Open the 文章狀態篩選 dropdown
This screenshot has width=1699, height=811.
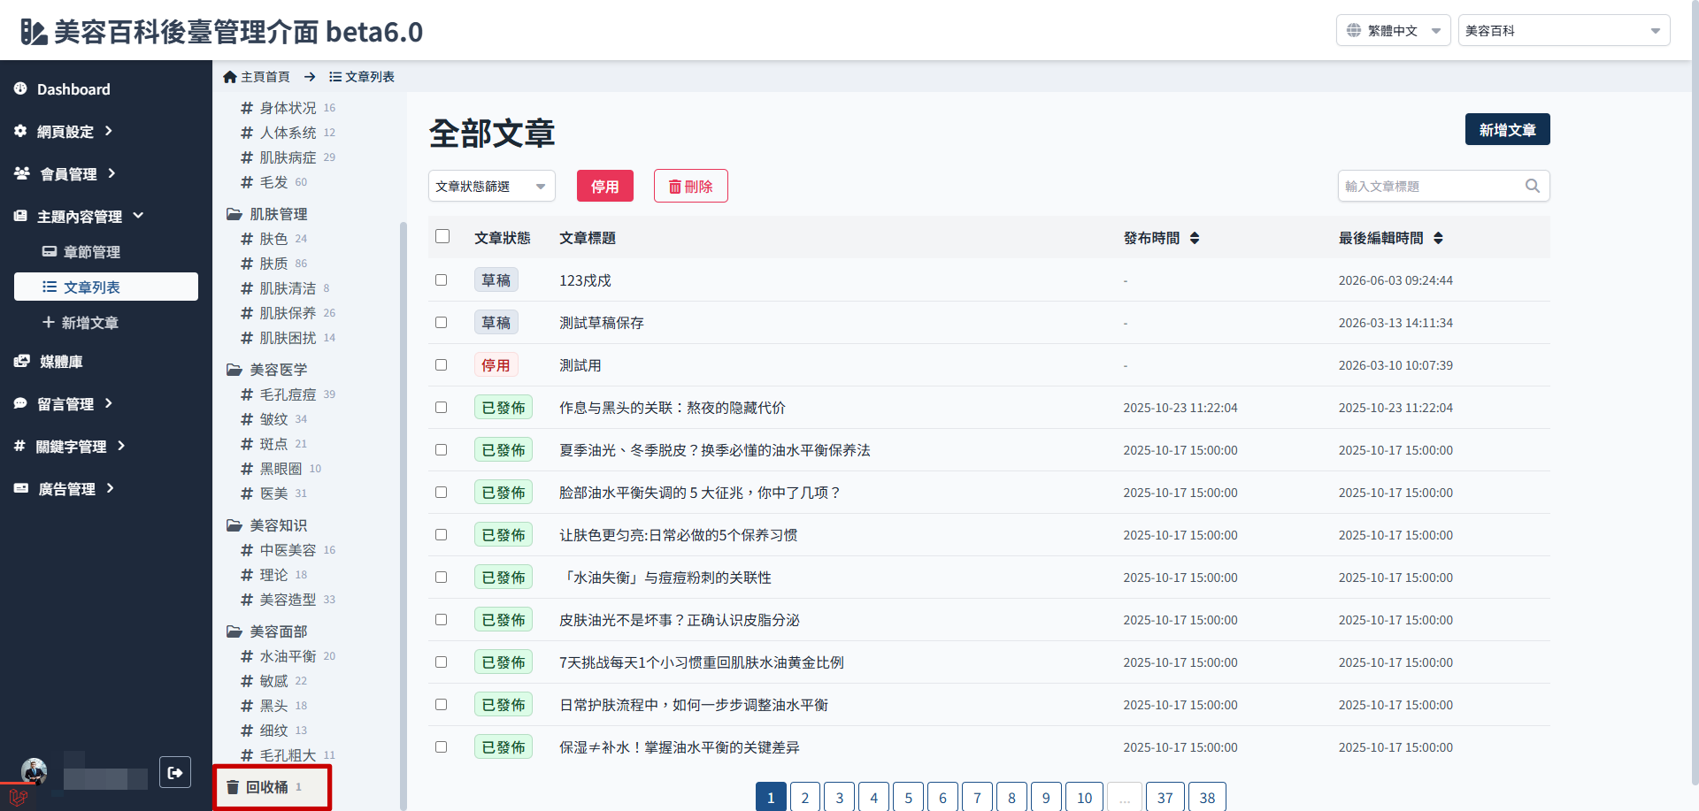pos(492,186)
